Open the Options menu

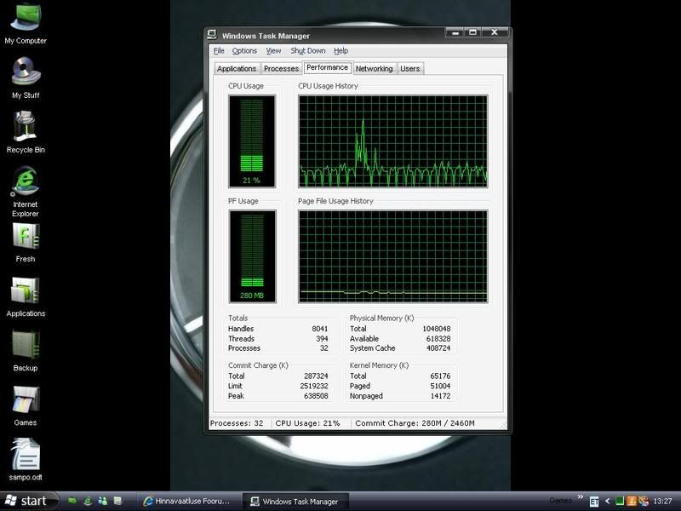point(244,51)
